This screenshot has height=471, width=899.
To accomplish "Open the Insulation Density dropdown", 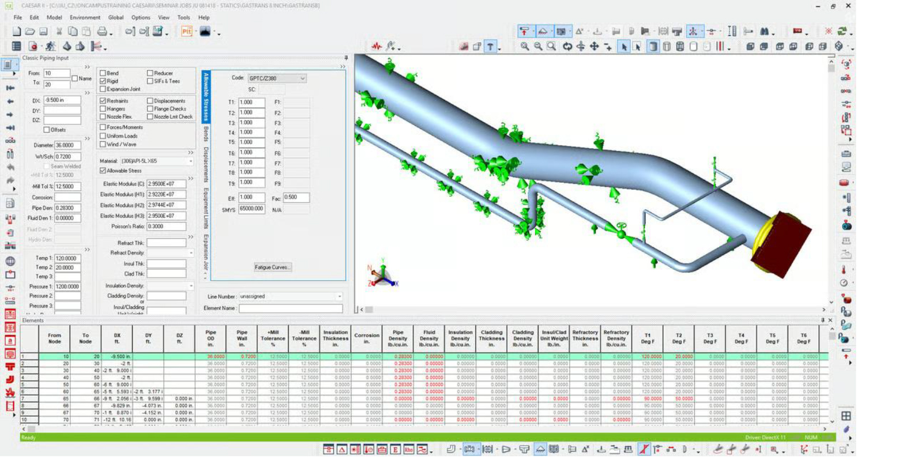I will 191,286.
